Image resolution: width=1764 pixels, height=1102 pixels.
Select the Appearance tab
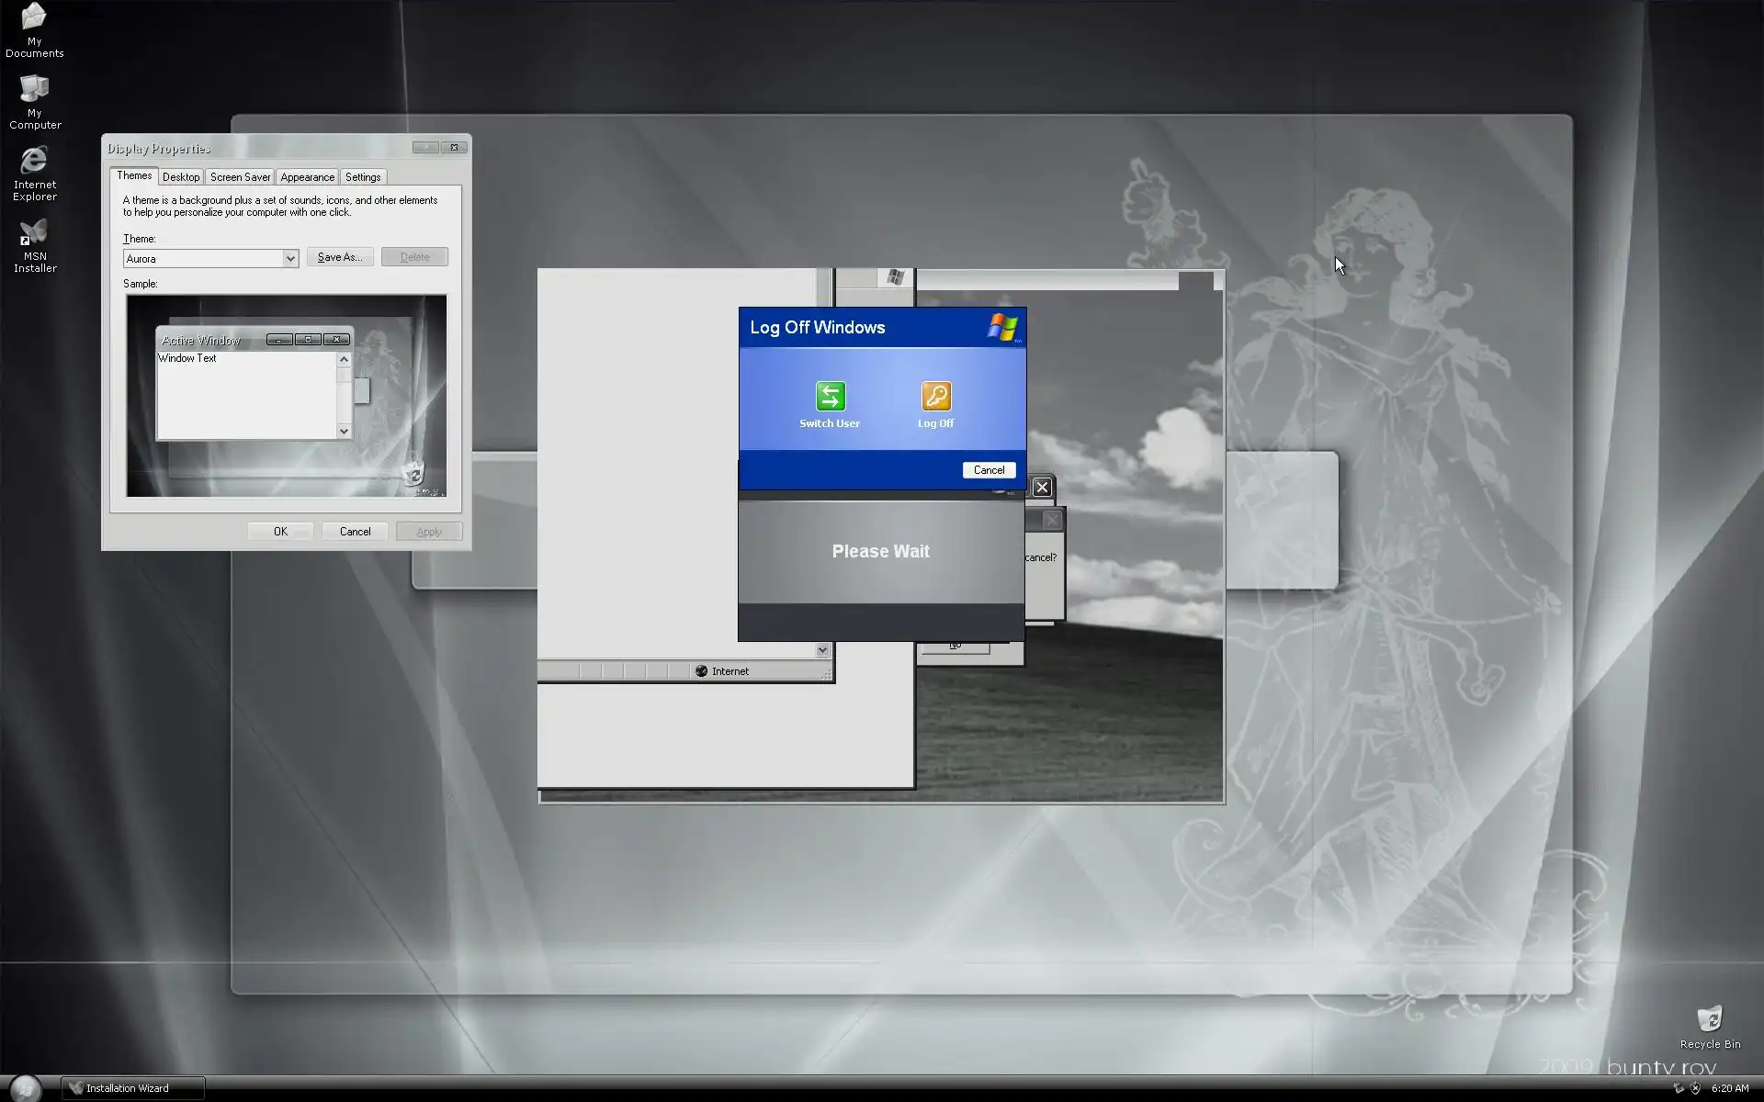click(307, 177)
